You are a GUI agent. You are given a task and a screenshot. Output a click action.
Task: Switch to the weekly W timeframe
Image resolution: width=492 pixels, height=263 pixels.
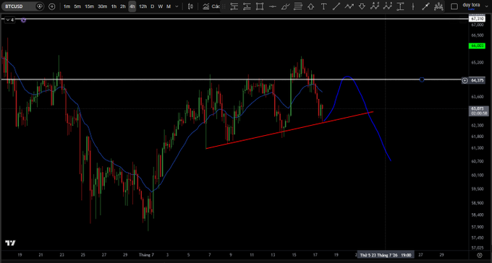pyautogui.click(x=161, y=7)
